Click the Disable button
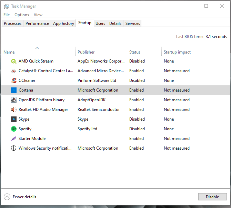The width and height of the screenshot is (231, 208). click(212, 197)
